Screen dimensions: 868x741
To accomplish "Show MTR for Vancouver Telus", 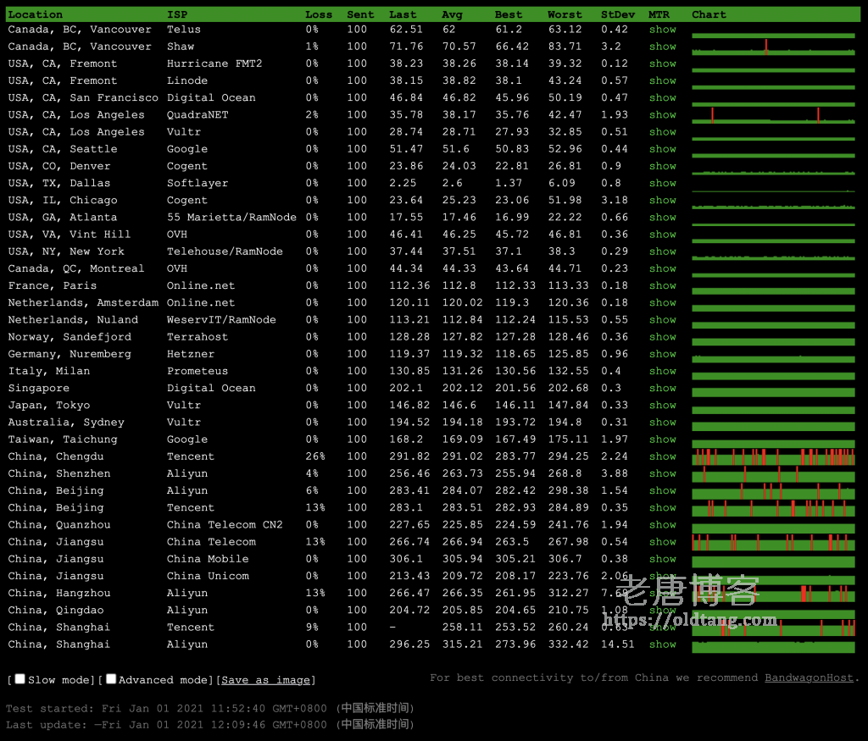I will tap(662, 30).
